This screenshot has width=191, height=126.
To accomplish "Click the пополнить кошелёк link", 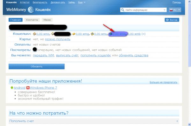I will [x=96, y=55].
